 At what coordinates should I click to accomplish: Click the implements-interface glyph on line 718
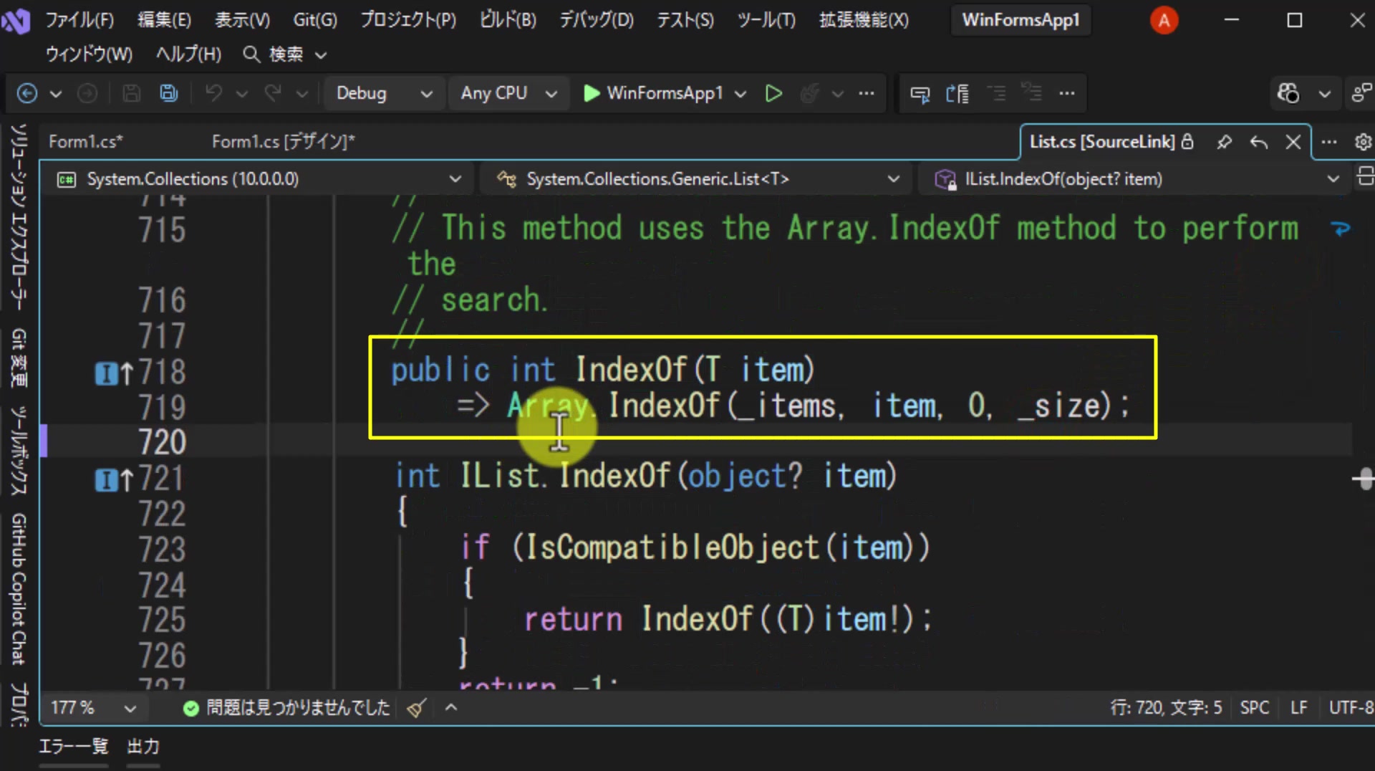[105, 373]
